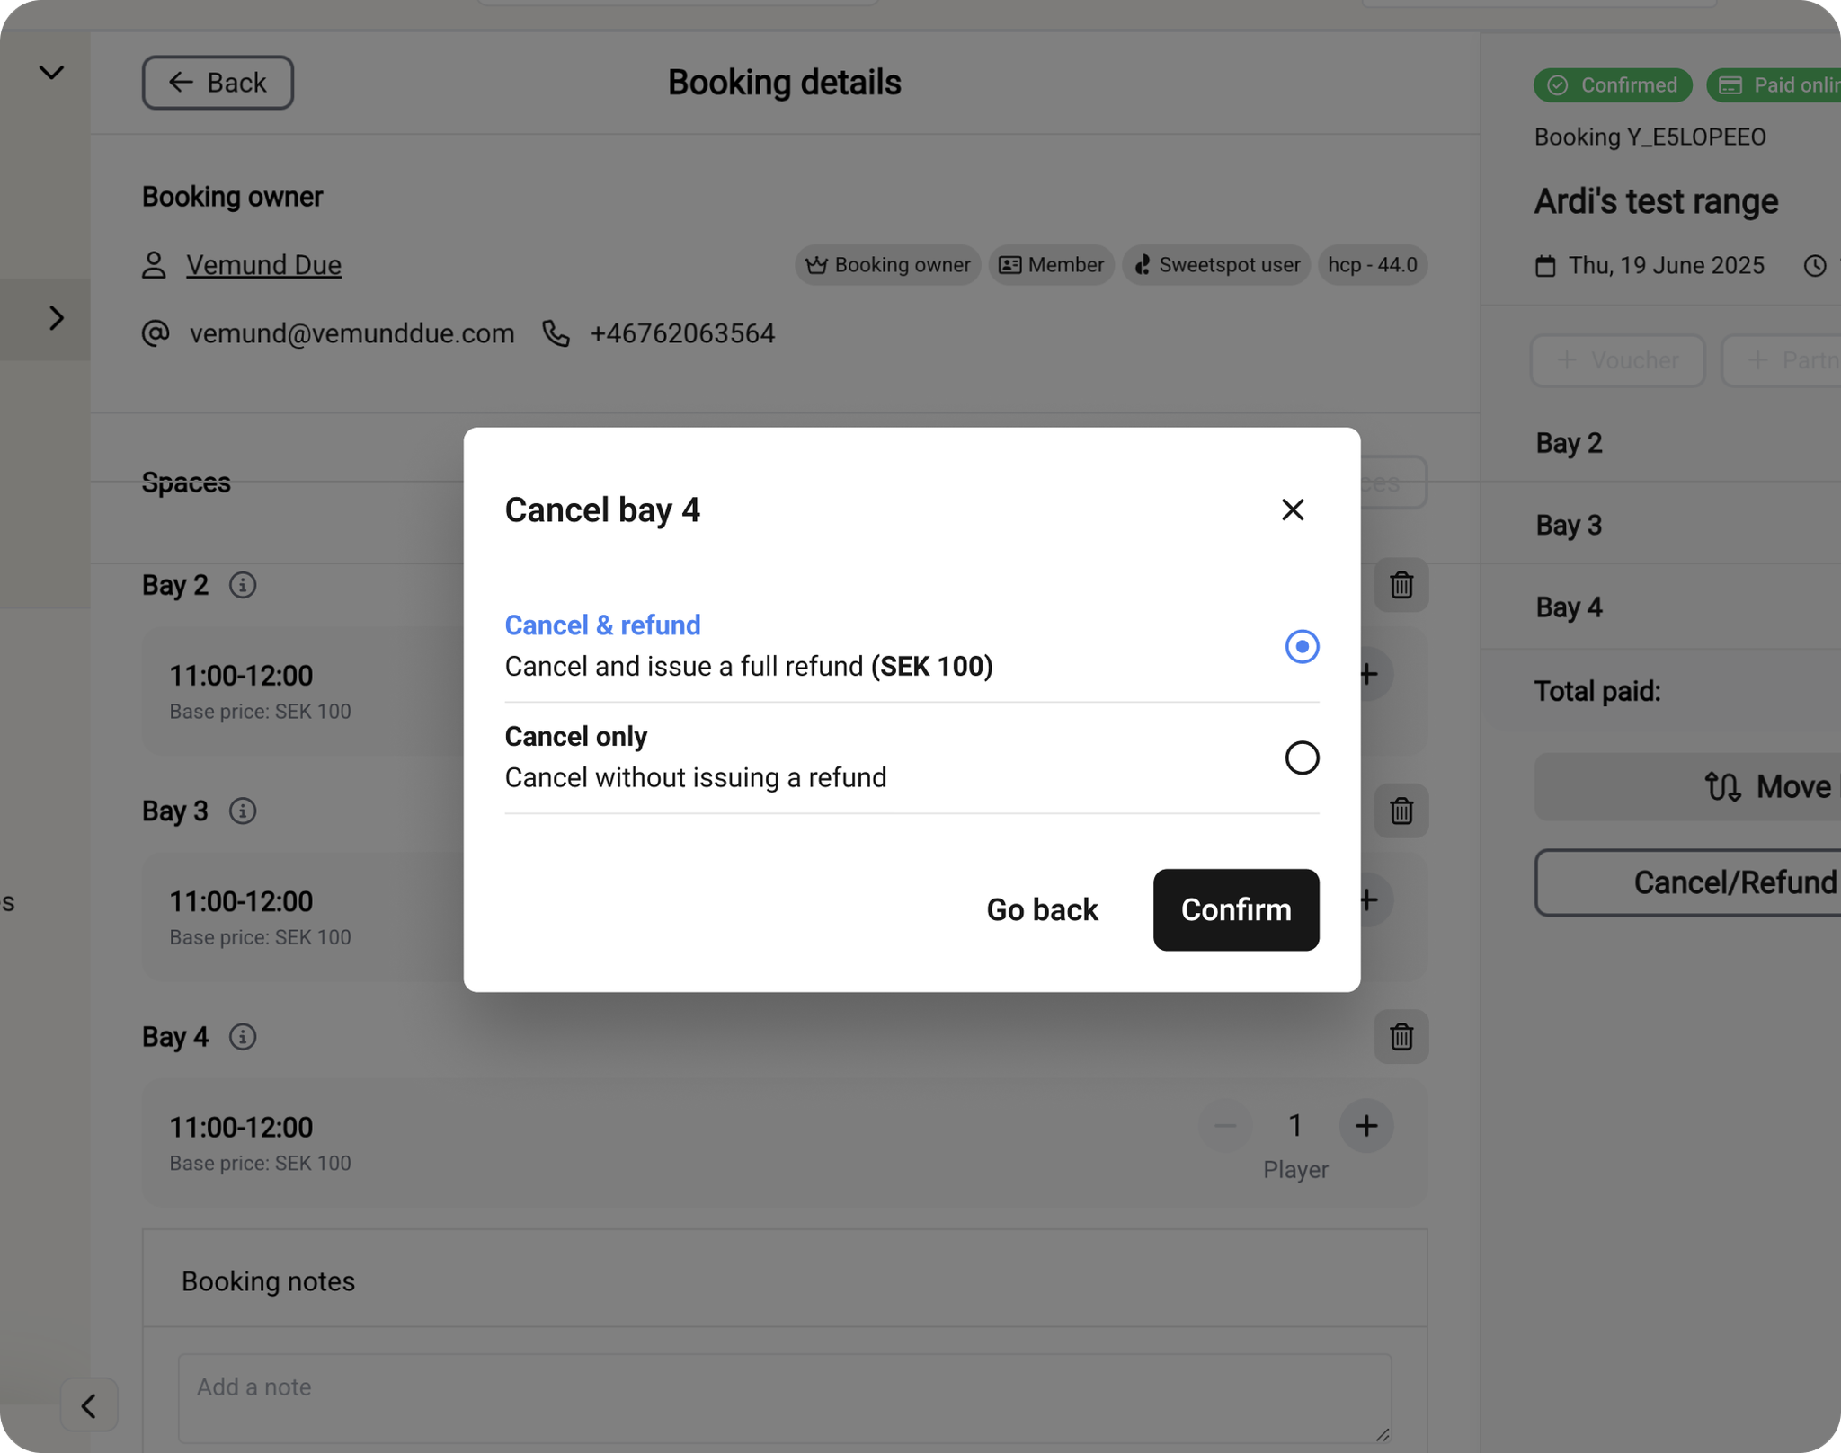Click the bottom-left collapse arrow
This screenshot has width=1841, height=1453.
click(x=89, y=1404)
